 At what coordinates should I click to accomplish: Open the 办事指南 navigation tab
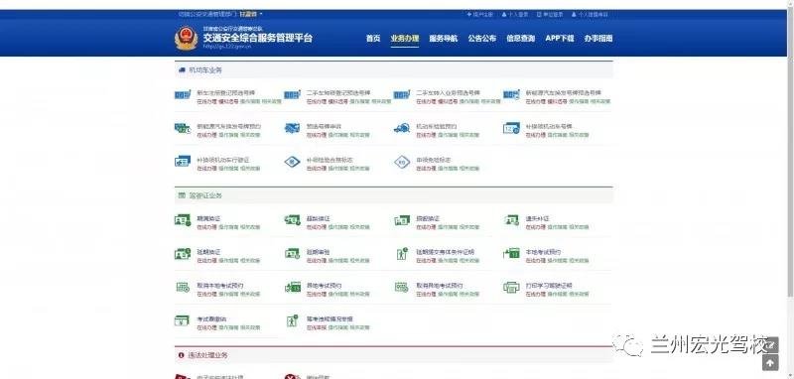[598, 38]
